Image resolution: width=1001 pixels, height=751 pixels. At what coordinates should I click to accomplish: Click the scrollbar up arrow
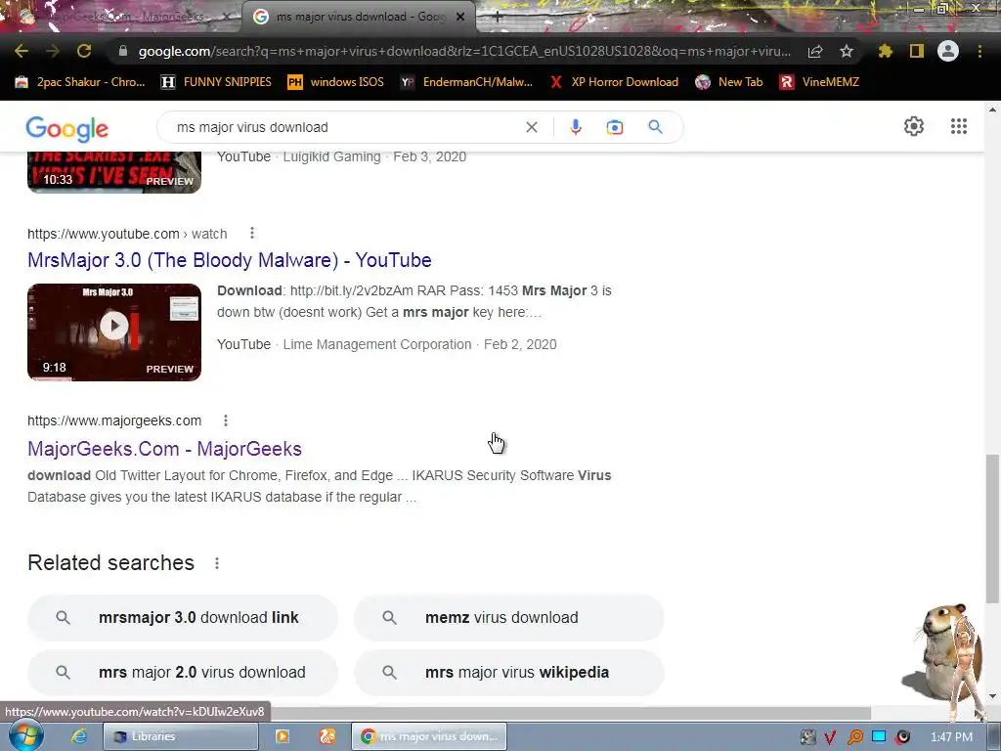point(992,110)
